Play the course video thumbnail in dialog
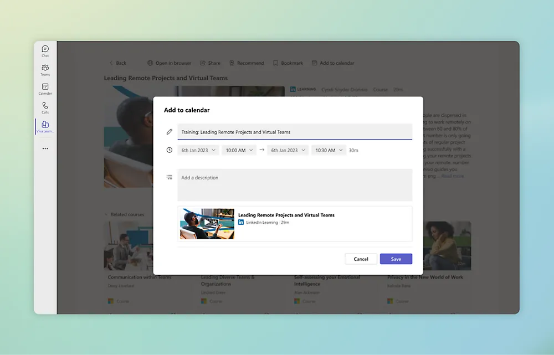554x355 pixels. click(207, 223)
